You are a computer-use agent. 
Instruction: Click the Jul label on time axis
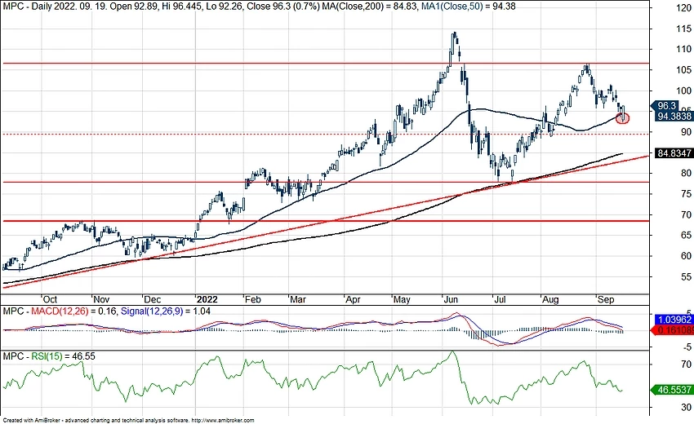coord(500,299)
